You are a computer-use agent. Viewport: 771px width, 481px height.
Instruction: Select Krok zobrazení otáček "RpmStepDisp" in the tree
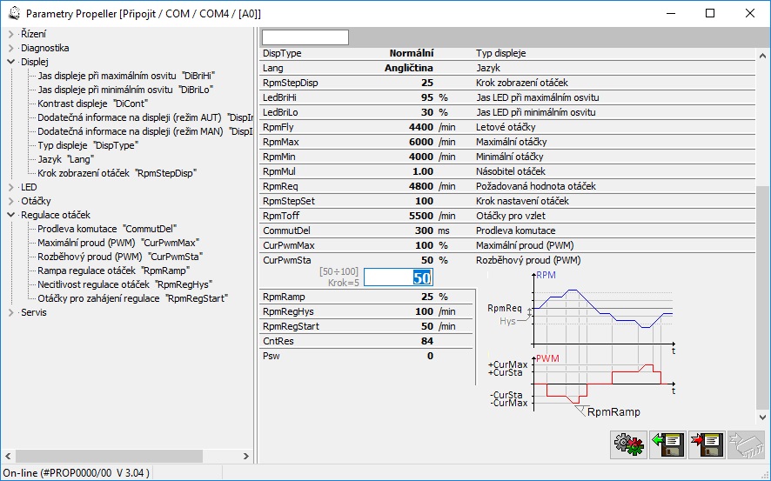click(x=117, y=173)
